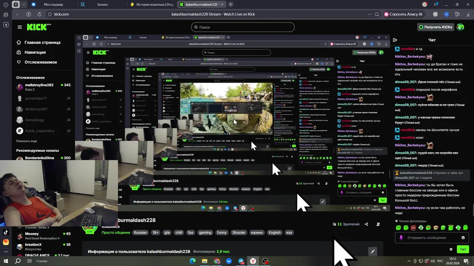Open Навигация in sidebar

coord(31,52)
